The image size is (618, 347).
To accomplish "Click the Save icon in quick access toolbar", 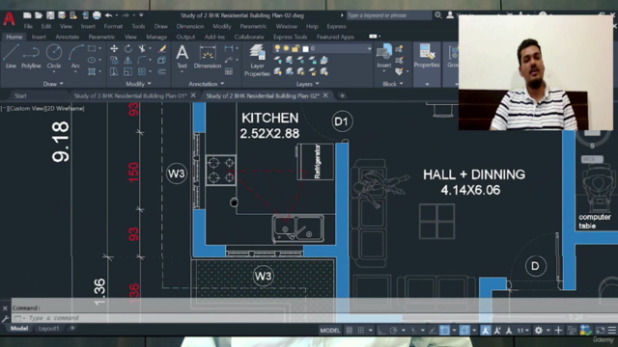I will (50, 15).
